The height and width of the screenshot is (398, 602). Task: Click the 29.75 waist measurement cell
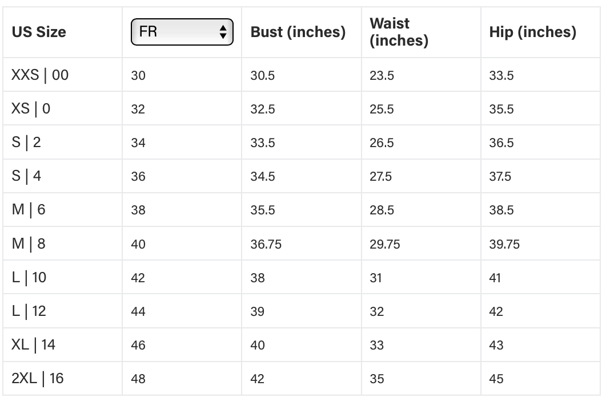(x=384, y=244)
